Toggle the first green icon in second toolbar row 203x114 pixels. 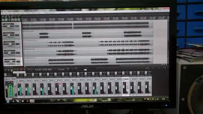coord(3,20)
